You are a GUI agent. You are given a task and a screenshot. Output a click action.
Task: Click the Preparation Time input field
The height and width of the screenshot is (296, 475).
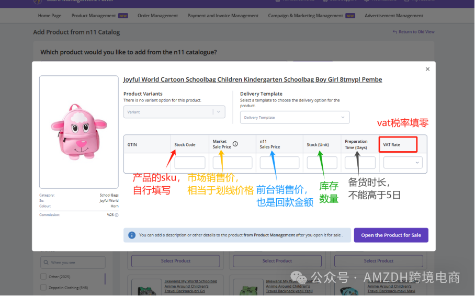point(360,163)
